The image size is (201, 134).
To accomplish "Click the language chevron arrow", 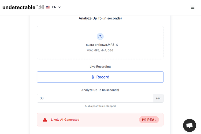I will 59,7.
